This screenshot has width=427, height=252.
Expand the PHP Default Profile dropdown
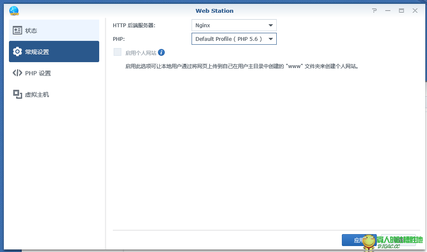[x=234, y=39]
